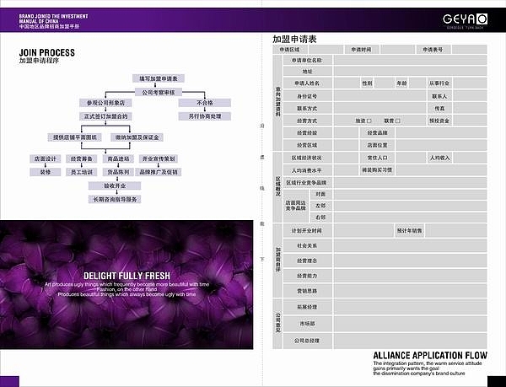The width and height of the screenshot is (506, 387).
Task: Click the 计划开业时间 blank field
Action: coord(363,230)
